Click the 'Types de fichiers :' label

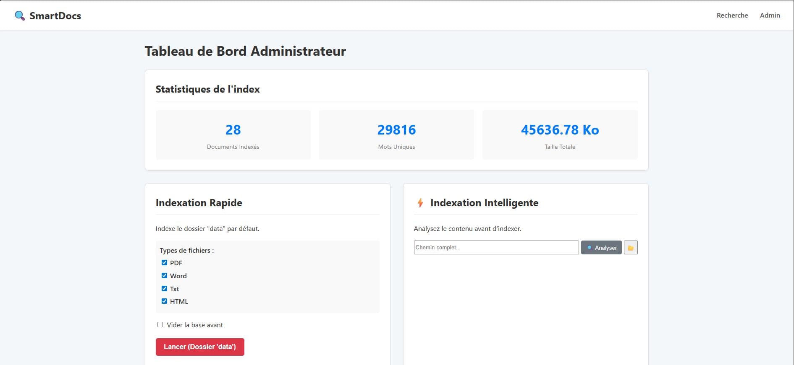coord(187,250)
